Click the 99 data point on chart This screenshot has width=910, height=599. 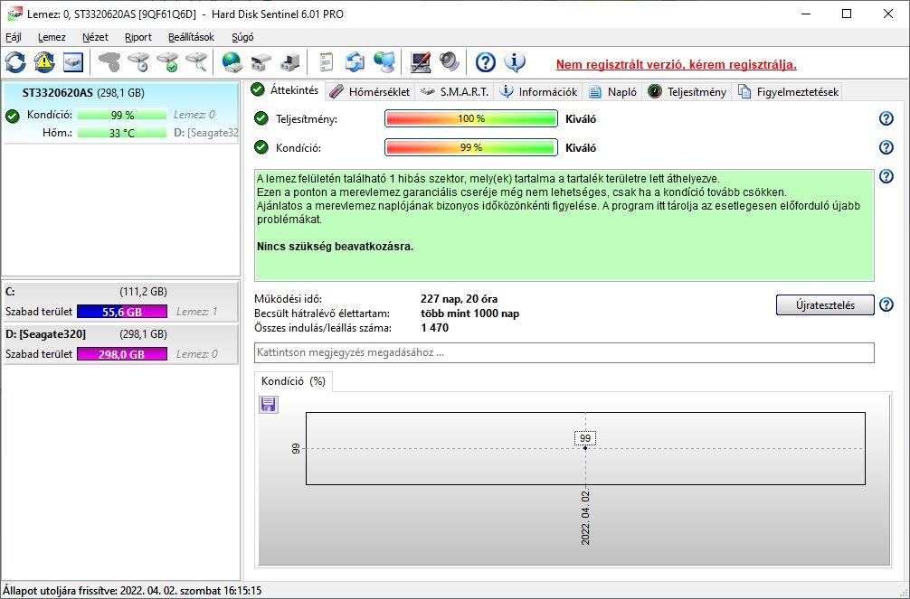coord(585,447)
